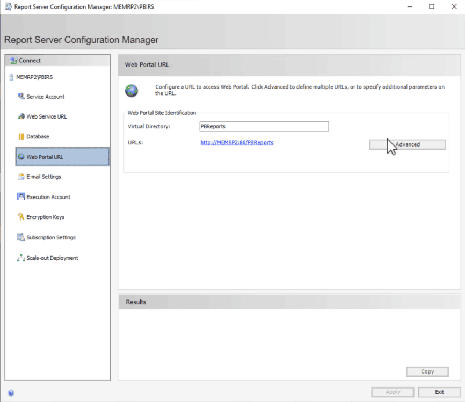Click the Web Portal Site Identification label
Viewport: 465px width, 402px height.
pyautogui.click(x=162, y=113)
